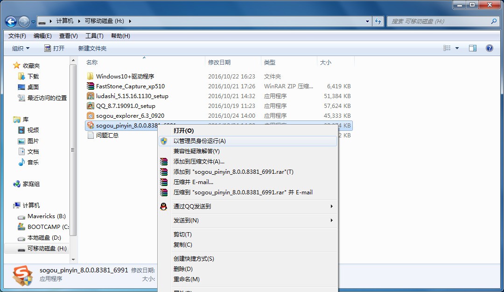The width and height of the screenshot is (504, 292).
Task: Sort files by 修改日期 column header
Action: point(219,63)
